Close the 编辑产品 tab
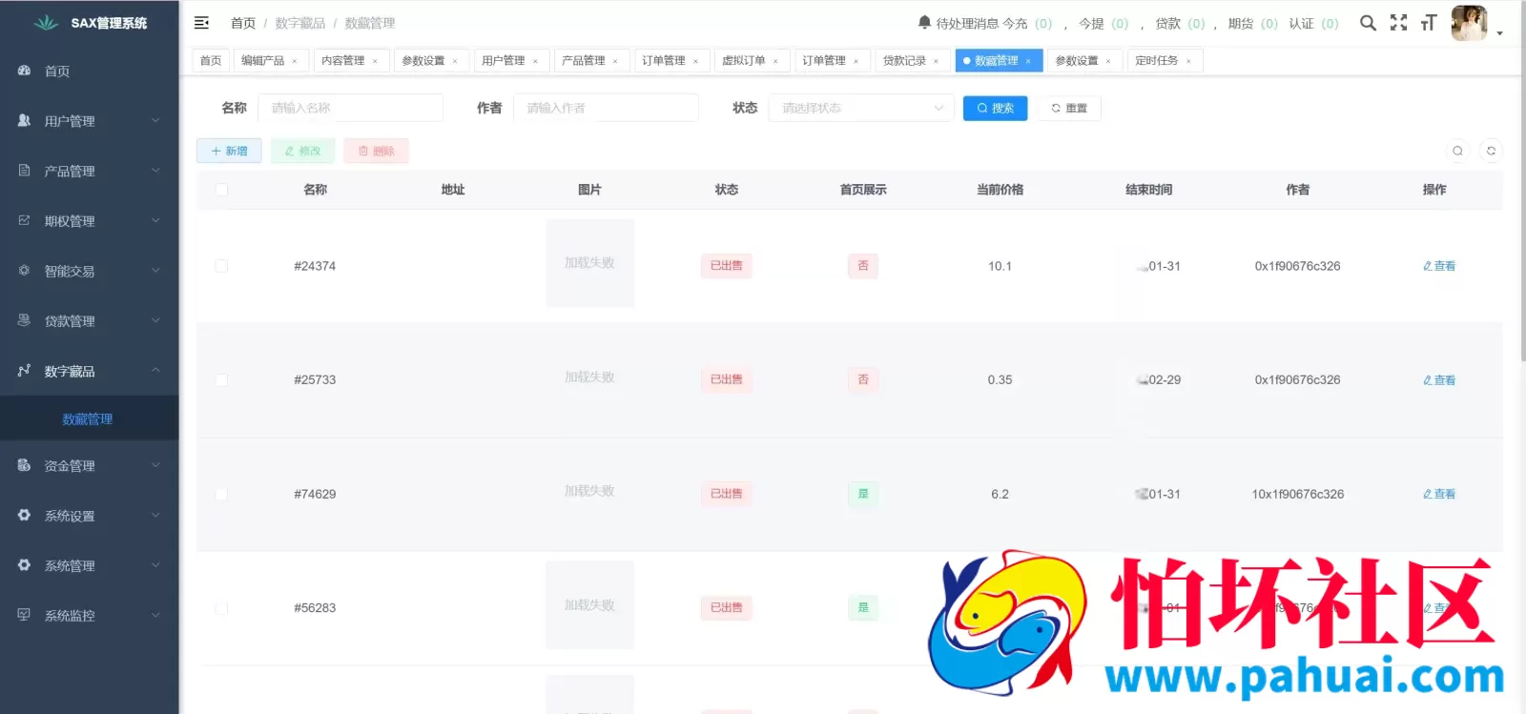The height and width of the screenshot is (714, 1526). pos(295,61)
